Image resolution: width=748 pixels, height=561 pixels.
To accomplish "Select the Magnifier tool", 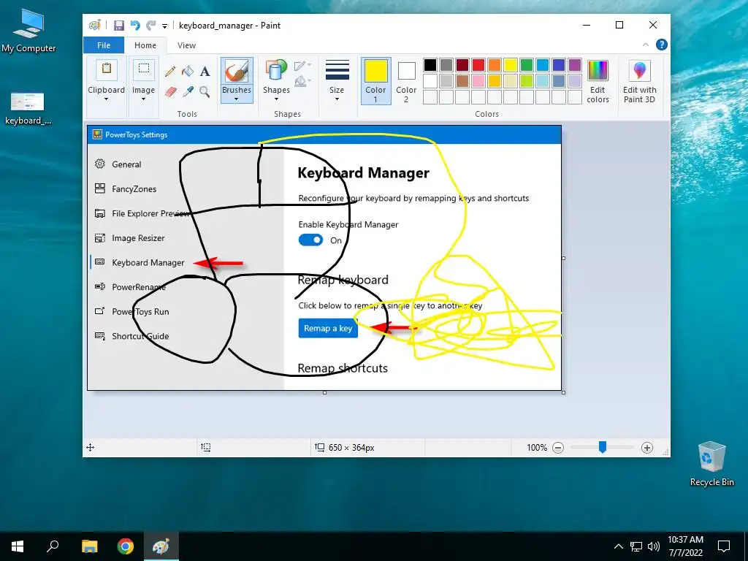I will 205,91.
